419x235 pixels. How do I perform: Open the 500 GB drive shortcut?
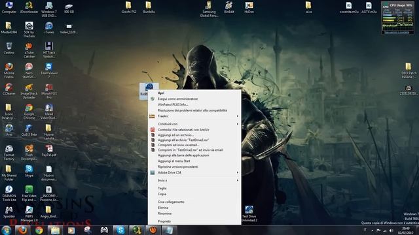69,7
